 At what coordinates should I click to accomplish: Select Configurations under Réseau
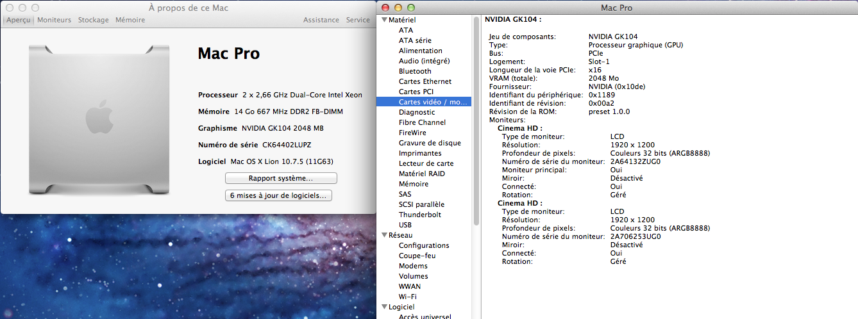[425, 245]
